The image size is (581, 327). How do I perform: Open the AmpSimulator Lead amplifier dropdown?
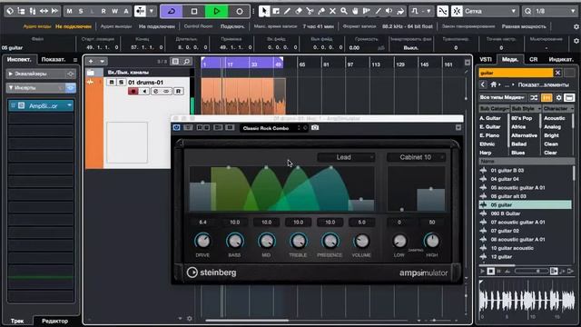346,157
